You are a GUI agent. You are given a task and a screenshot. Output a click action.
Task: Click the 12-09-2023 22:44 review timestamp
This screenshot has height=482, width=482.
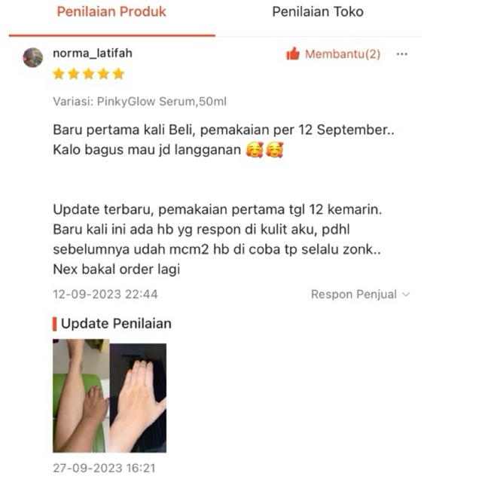[x=105, y=294]
